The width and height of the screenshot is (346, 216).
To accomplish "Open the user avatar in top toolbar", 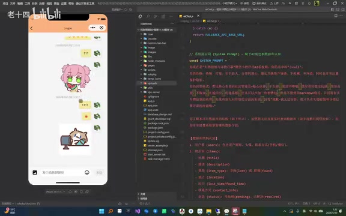I will click(x=317, y=4).
